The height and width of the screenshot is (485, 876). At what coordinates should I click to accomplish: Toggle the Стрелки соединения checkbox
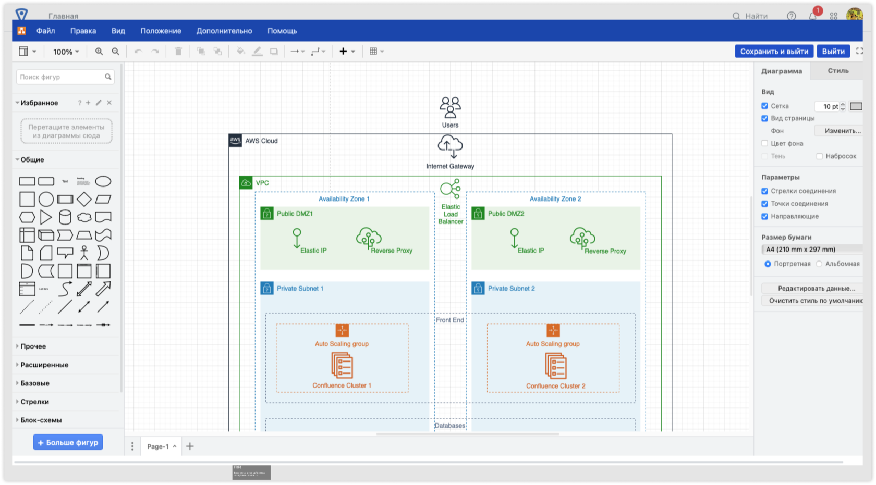point(764,191)
